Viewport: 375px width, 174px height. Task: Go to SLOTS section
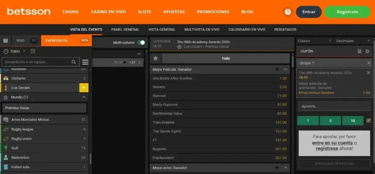(x=145, y=12)
